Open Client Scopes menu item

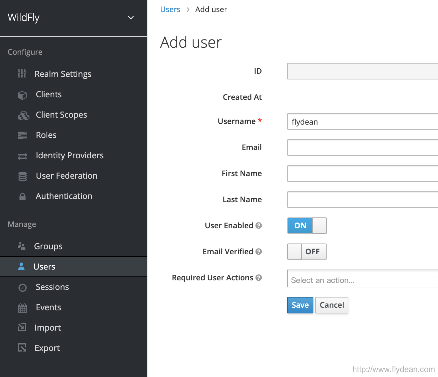pyautogui.click(x=61, y=114)
